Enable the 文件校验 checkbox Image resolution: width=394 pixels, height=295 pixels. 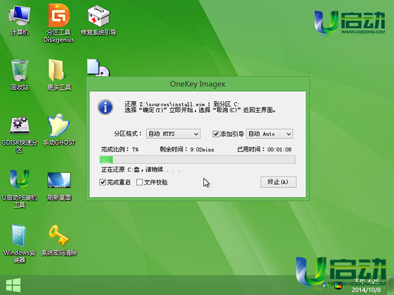(x=139, y=182)
